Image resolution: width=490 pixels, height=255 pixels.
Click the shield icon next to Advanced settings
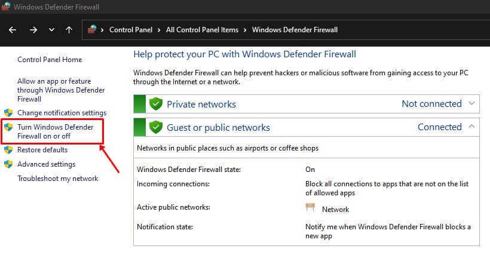8,164
